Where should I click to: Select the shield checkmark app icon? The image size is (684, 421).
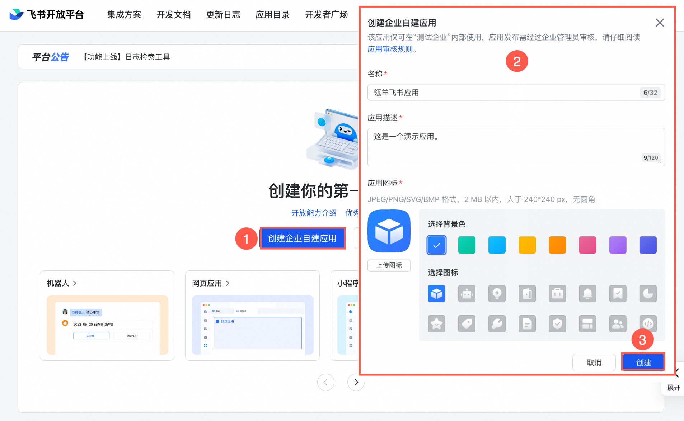[557, 324]
